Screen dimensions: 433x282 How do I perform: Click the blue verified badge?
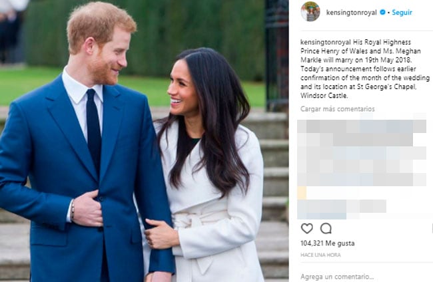382,12
